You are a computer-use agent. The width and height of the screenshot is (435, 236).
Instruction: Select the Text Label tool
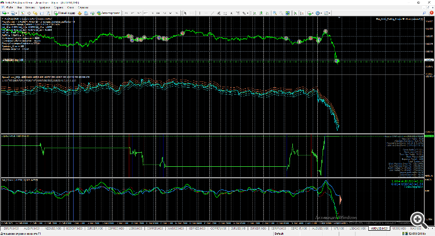(x=238, y=13)
